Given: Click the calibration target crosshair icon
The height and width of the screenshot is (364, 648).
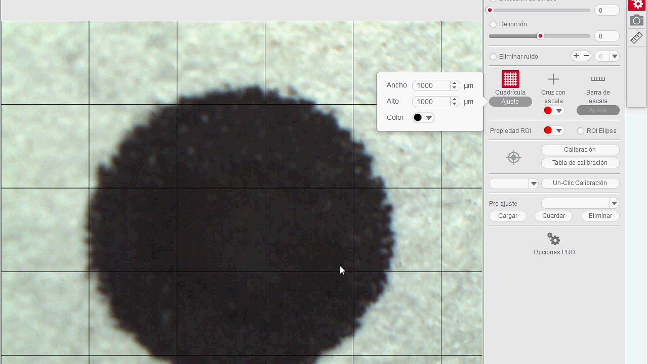Looking at the screenshot, I should (514, 157).
